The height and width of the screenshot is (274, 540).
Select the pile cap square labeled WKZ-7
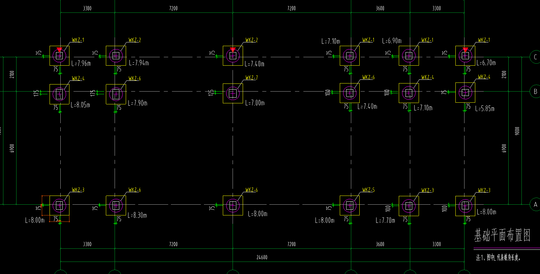[233, 93]
